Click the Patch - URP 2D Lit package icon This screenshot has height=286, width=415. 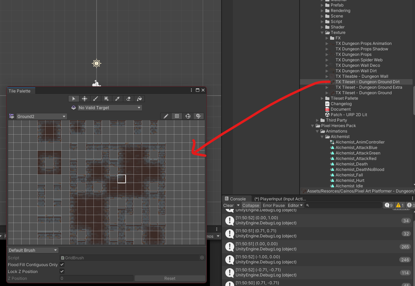click(x=327, y=115)
